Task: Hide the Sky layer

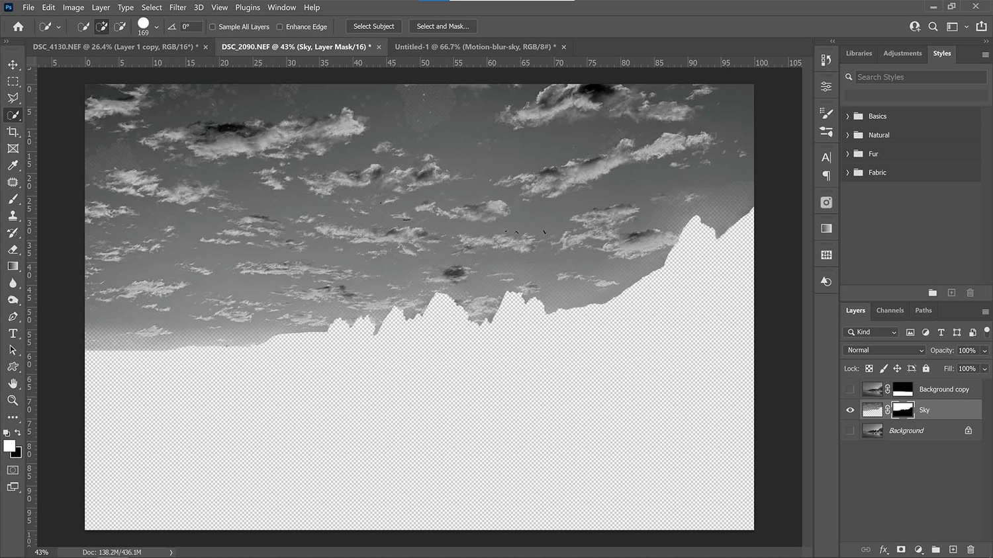Action: [850, 410]
